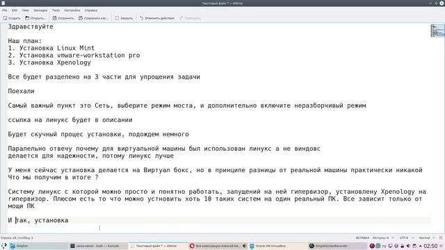Click the status bar icon right of the Normal dropdown
Screen dimensions: 445x250
pyautogui.click(x=441, y=237)
